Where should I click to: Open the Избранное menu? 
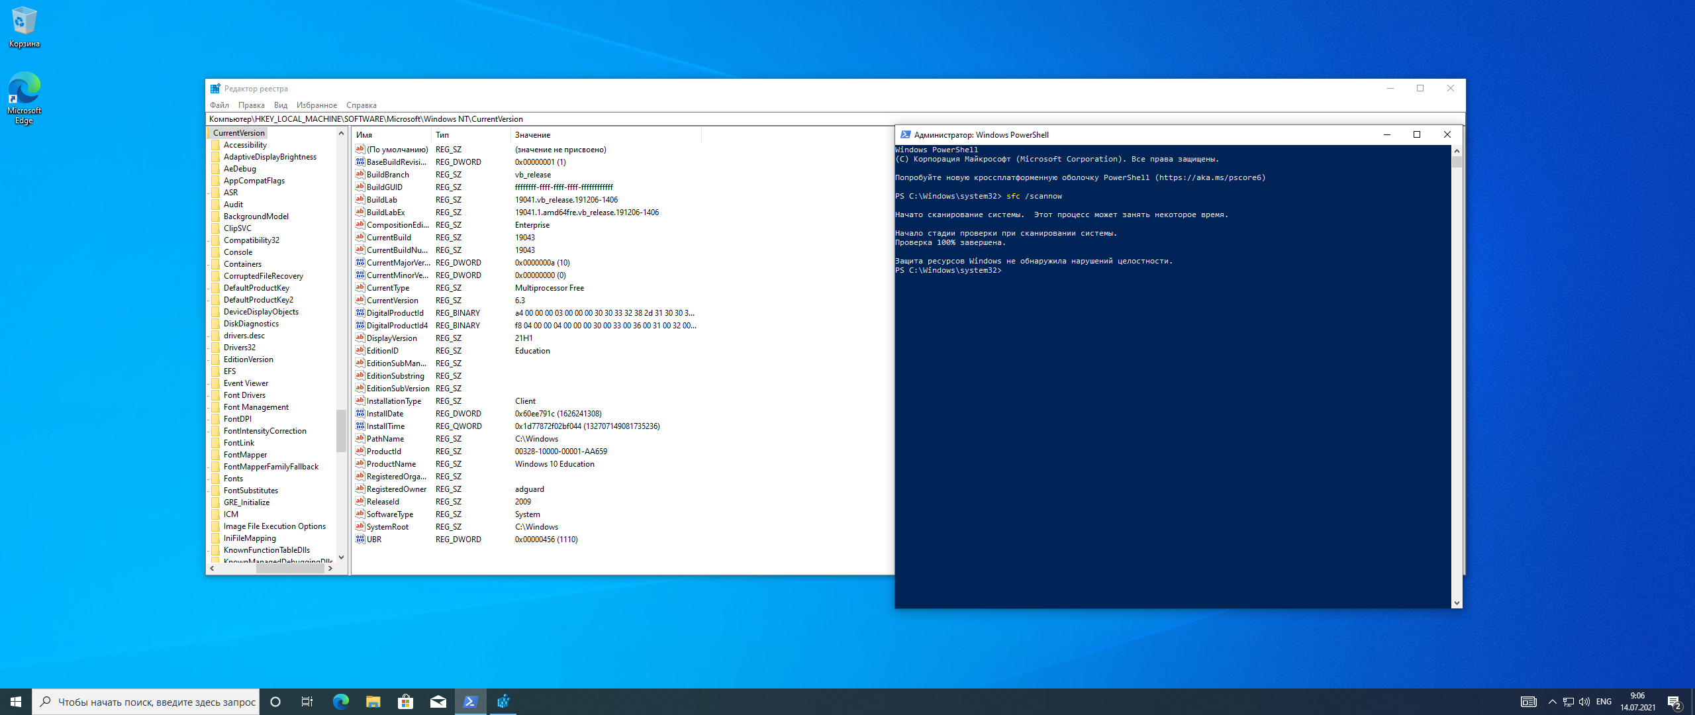[316, 105]
